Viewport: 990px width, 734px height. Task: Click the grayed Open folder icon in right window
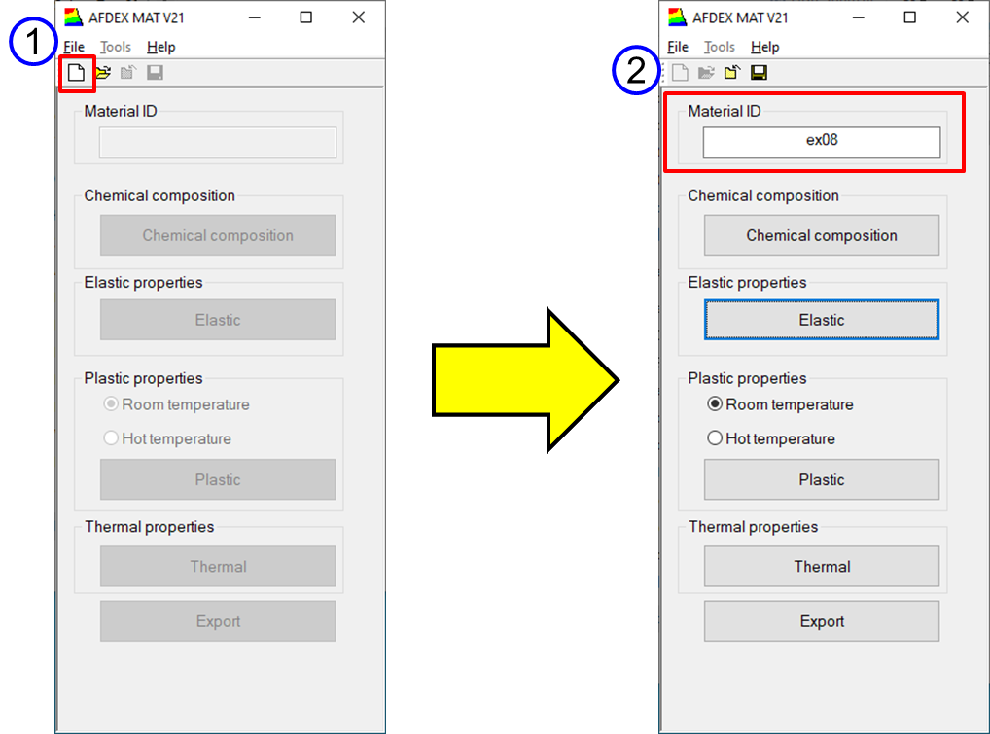(706, 73)
